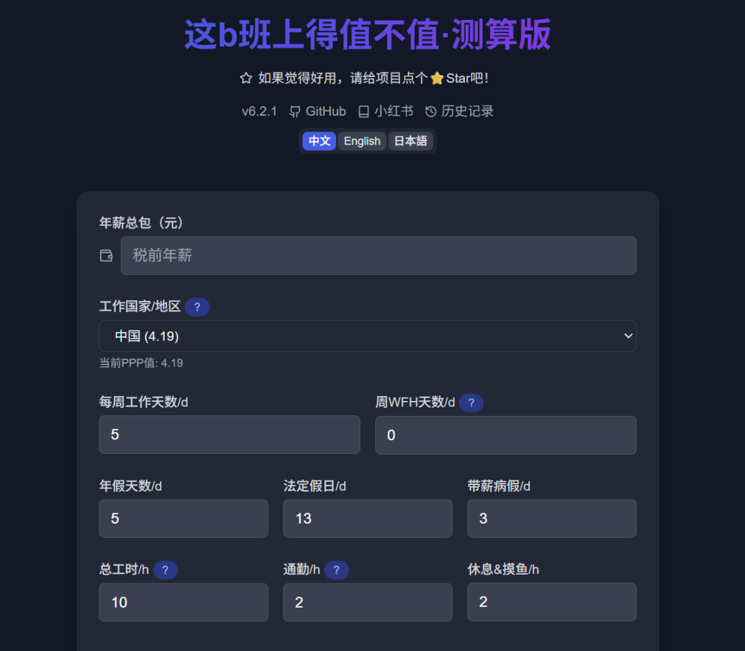The width and height of the screenshot is (745, 651).
Task: Switch the interface to English
Action: click(x=361, y=141)
